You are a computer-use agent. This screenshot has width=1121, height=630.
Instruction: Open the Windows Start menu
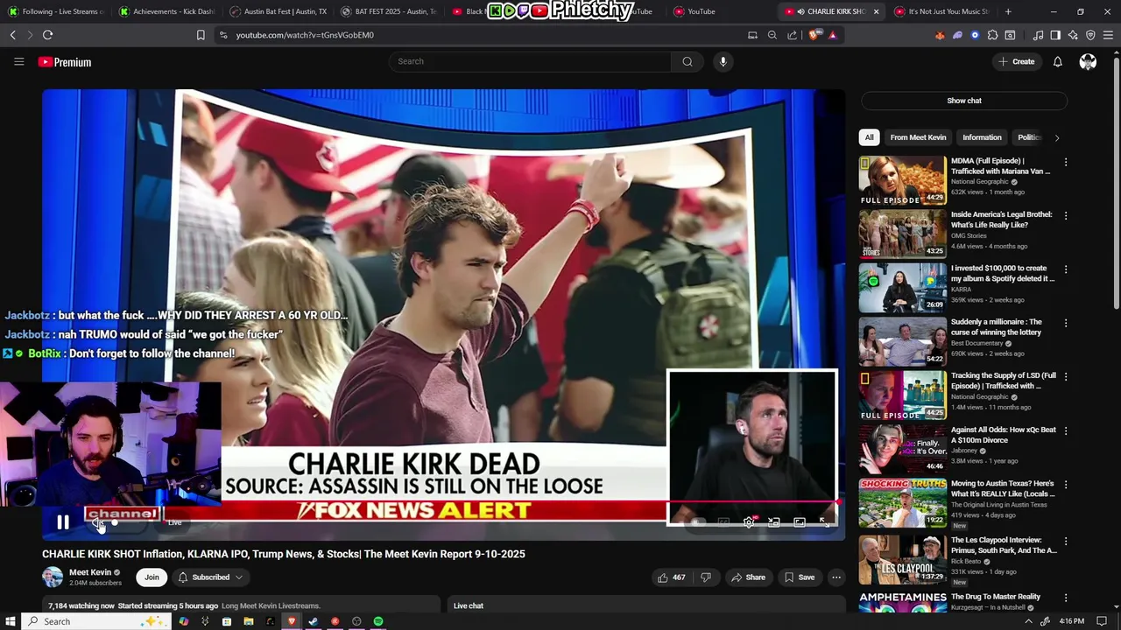11,621
